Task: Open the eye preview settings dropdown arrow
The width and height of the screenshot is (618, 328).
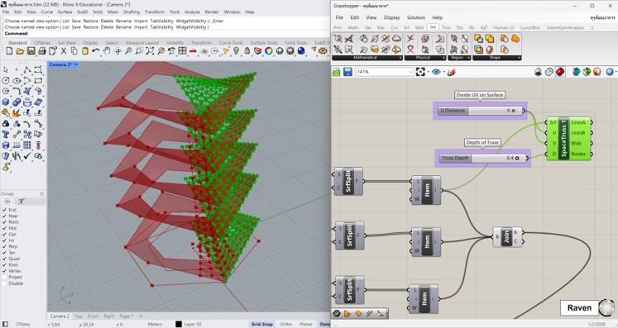Action: coord(443,72)
